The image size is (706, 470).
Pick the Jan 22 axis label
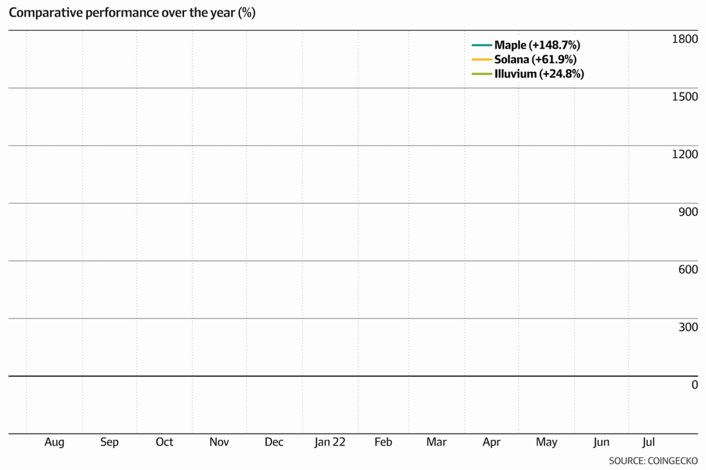pos(330,442)
